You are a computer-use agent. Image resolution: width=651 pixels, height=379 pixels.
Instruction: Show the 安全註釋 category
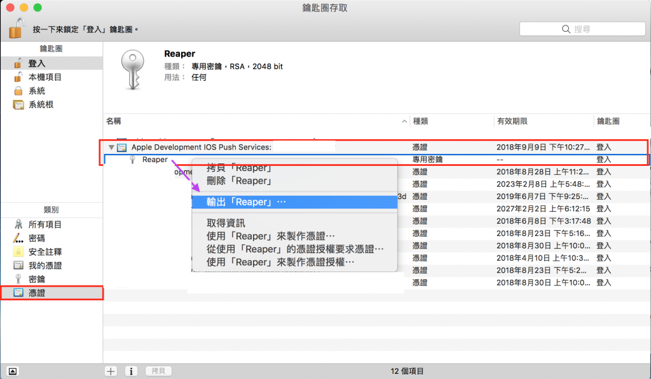point(51,252)
